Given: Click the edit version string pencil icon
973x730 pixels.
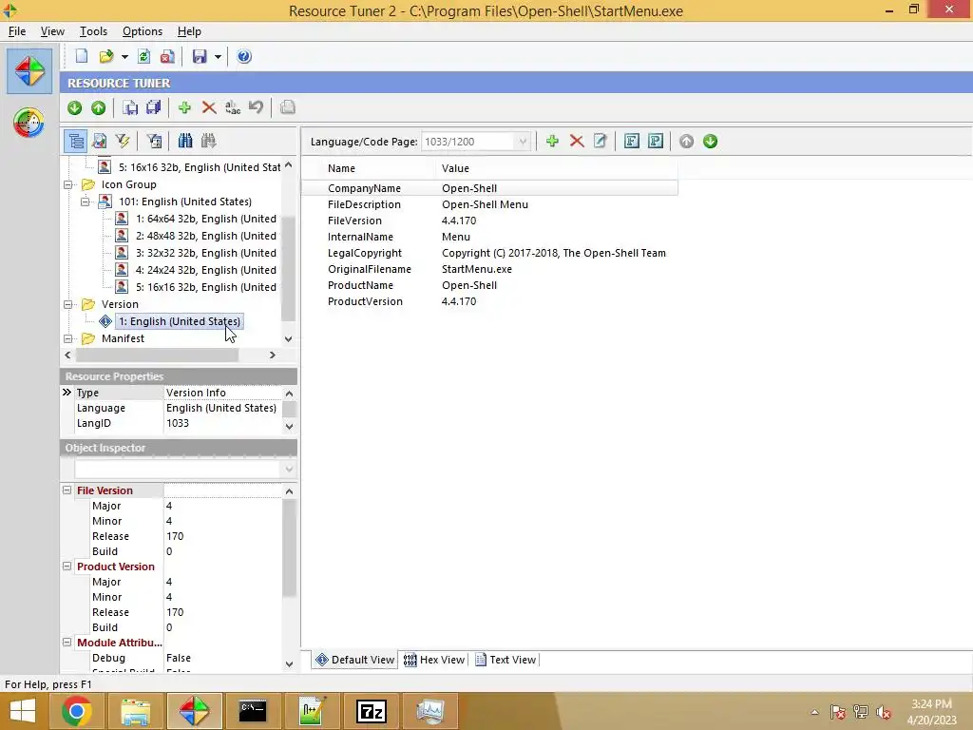Looking at the screenshot, I should pos(601,142).
